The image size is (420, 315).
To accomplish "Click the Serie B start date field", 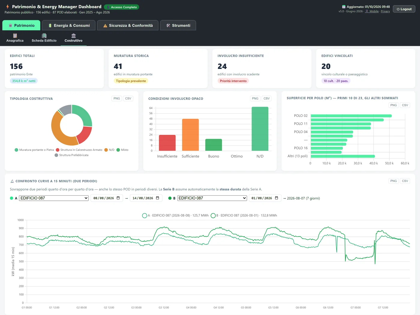I will (265, 198).
